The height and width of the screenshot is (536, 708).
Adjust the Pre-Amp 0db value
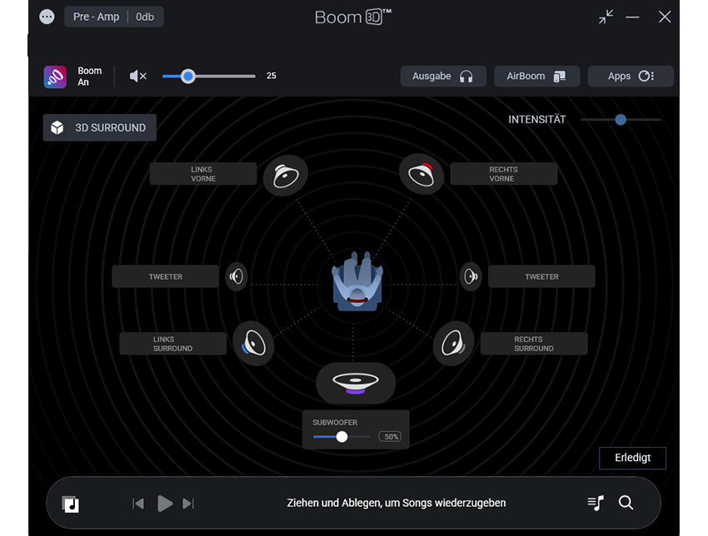tap(145, 17)
